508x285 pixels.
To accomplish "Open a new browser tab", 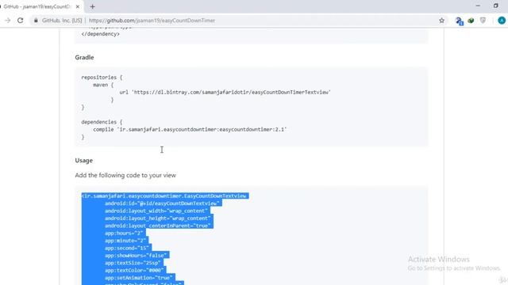I will tap(92, 6).
